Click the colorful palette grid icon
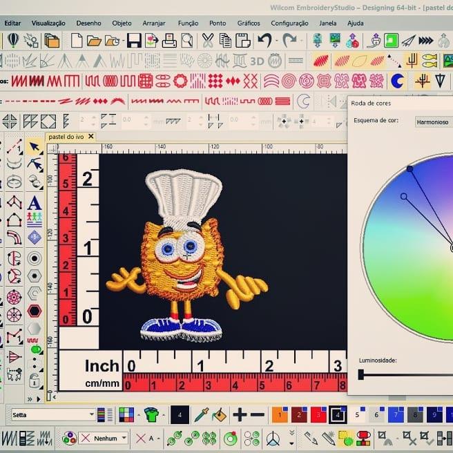 126,415
